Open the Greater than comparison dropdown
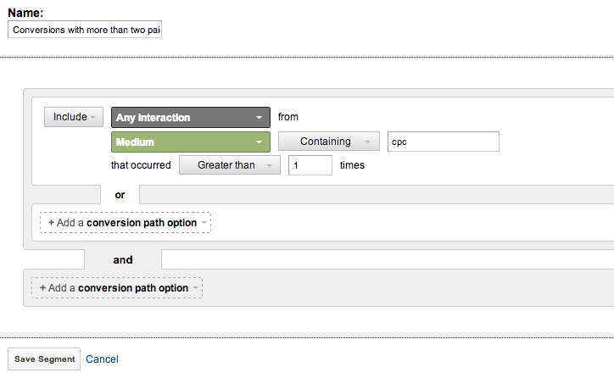 230,165
